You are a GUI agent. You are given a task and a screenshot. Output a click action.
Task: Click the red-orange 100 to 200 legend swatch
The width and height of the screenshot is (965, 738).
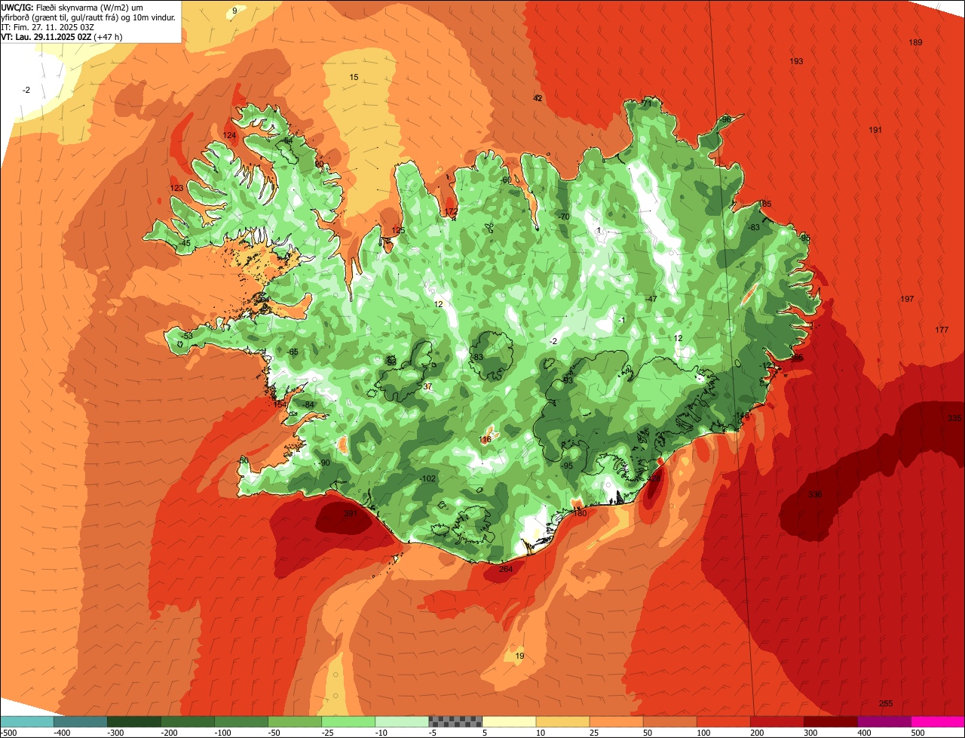(723, 721)
